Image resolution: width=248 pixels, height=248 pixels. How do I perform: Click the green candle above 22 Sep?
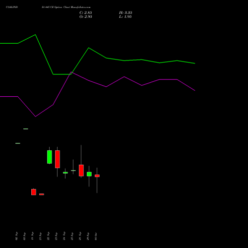[50, 157]
